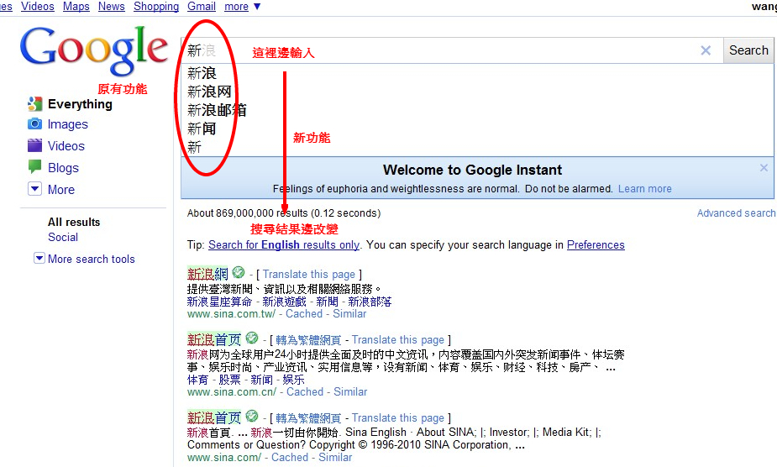This screenshot has width=777, height=467.
Task: Click the Google logo
Action: pos(94,50)
